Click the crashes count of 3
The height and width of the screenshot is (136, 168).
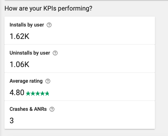click(12, 121)
